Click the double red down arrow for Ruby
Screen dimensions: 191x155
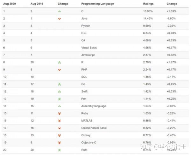click(59, 114)
